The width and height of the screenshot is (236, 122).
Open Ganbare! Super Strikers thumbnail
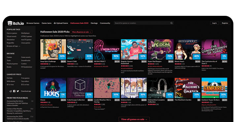coord(214,88)
